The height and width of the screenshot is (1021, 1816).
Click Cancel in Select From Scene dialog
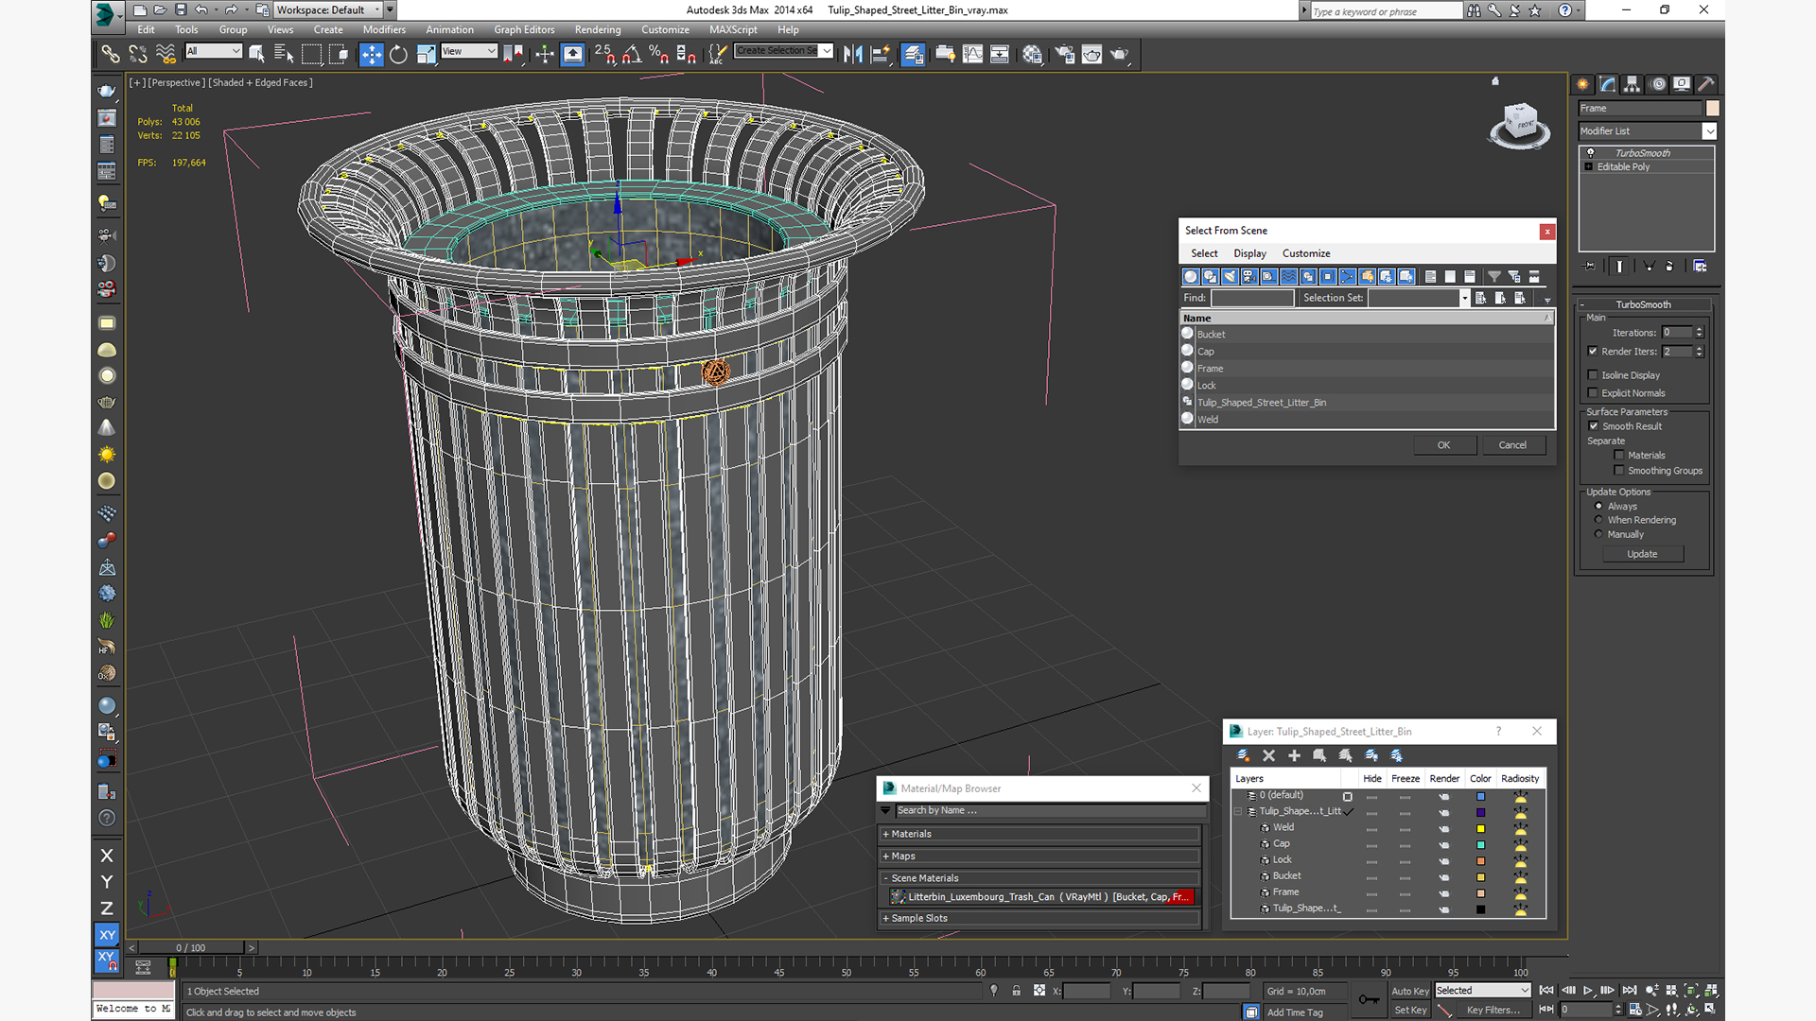coord(1512,444)
